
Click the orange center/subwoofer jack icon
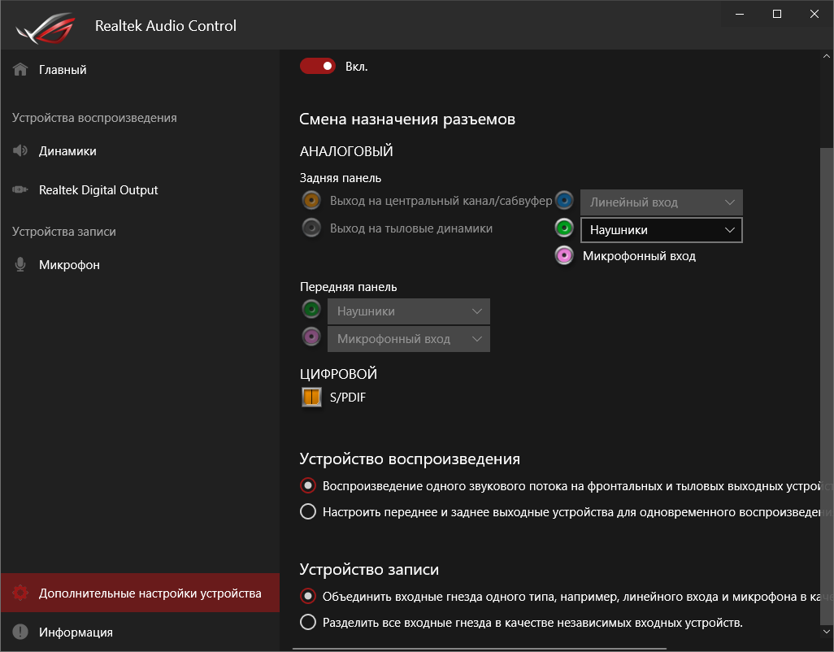click(311, 201)
